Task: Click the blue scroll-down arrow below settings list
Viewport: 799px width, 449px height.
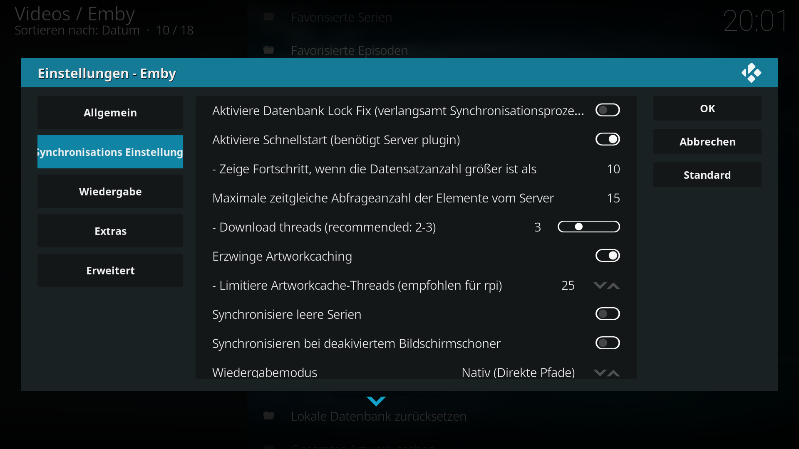Action: pyautogui.click(x=376, y=401)
